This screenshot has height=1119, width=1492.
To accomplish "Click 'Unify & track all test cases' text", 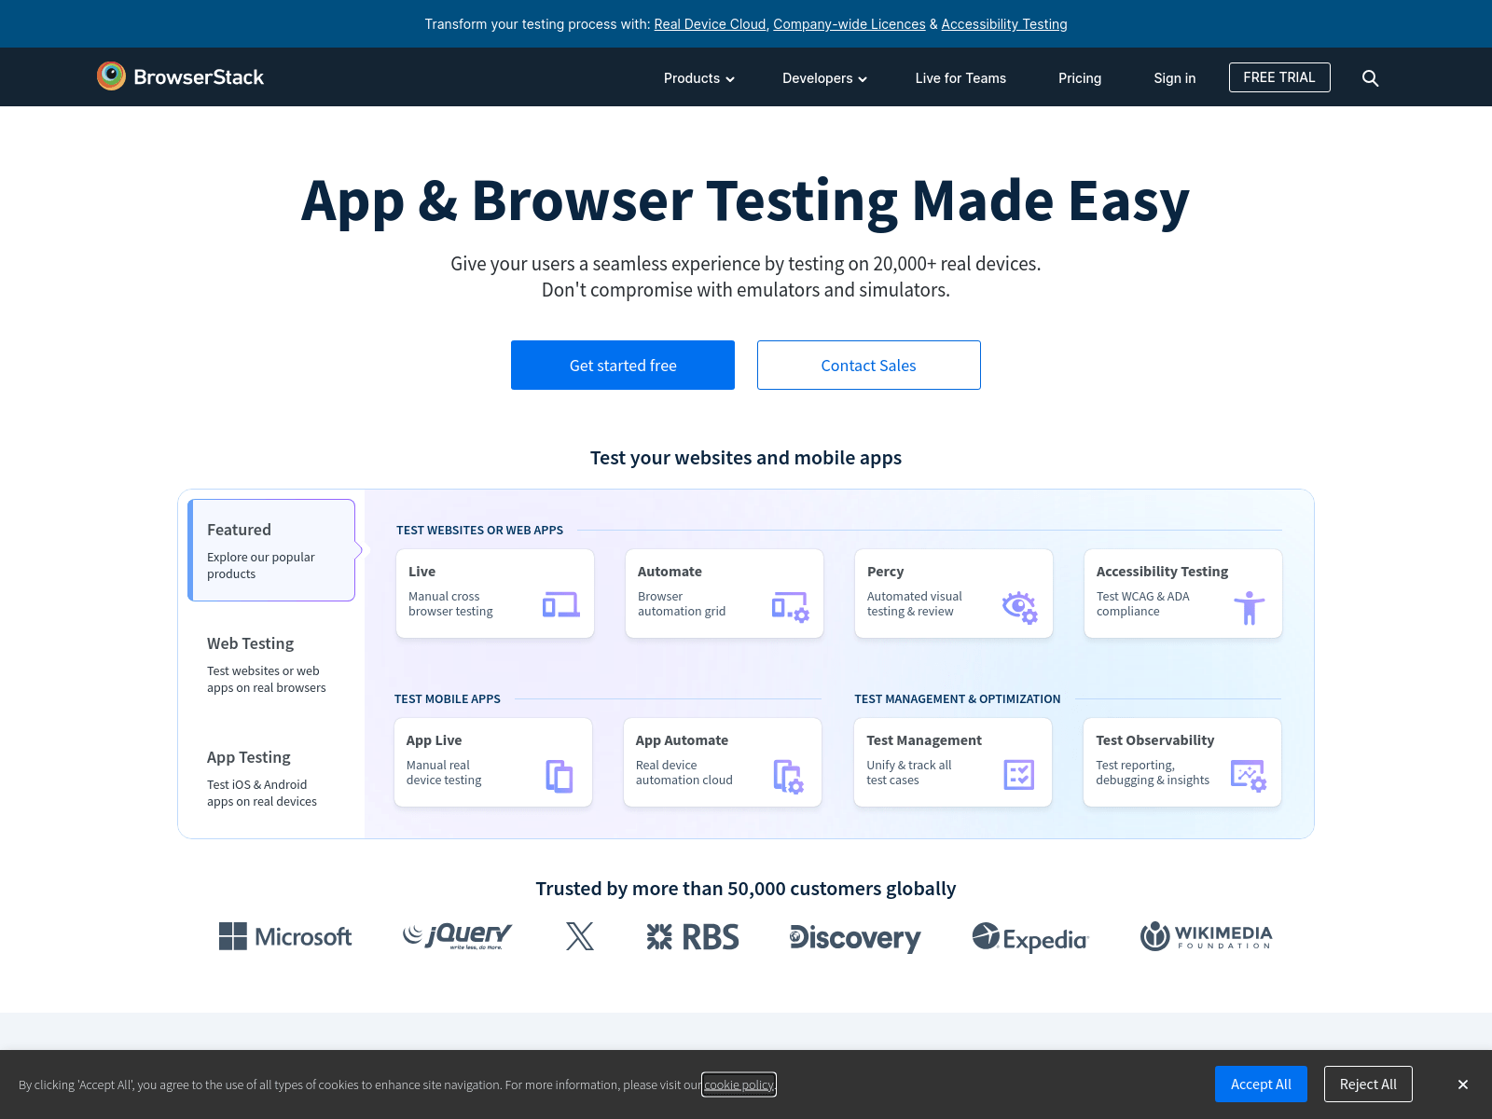I will (909, 773).
